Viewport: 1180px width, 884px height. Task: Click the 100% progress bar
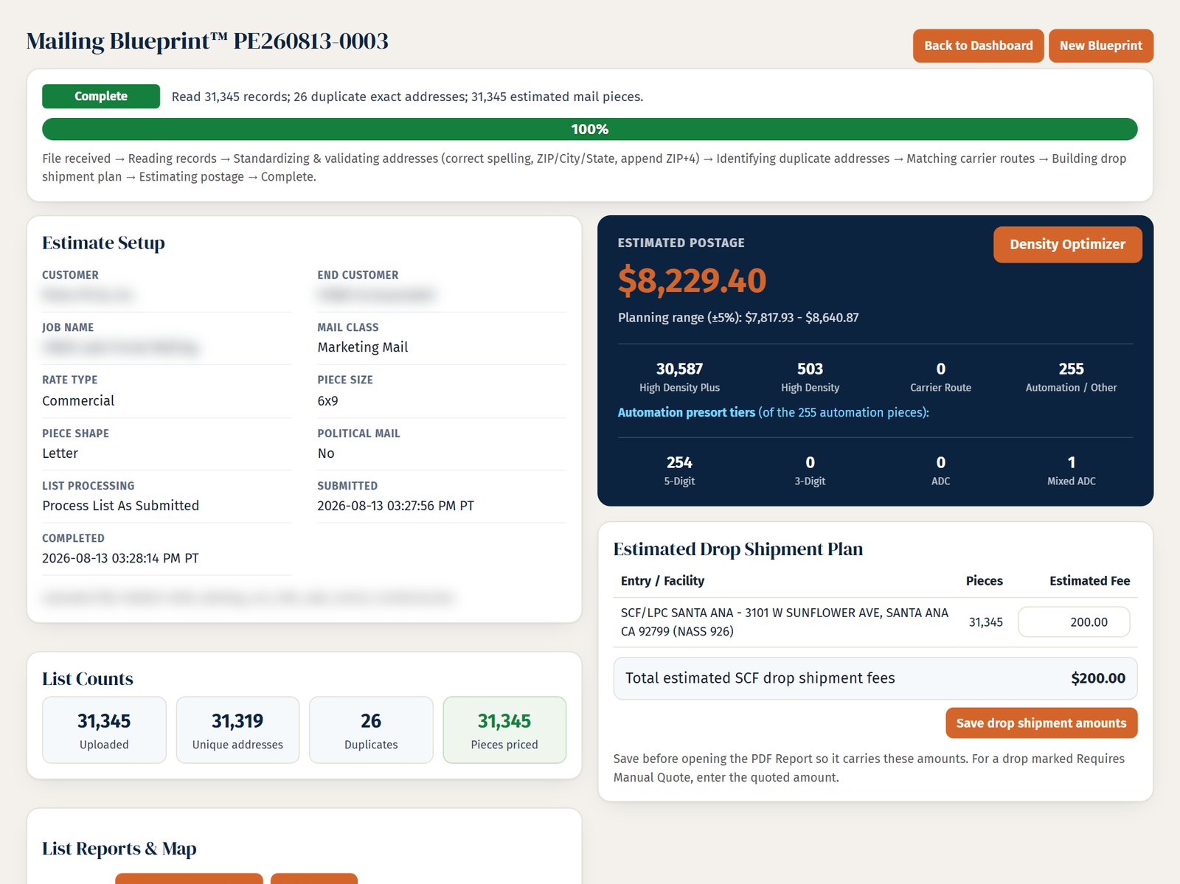(x=590, y=129)
